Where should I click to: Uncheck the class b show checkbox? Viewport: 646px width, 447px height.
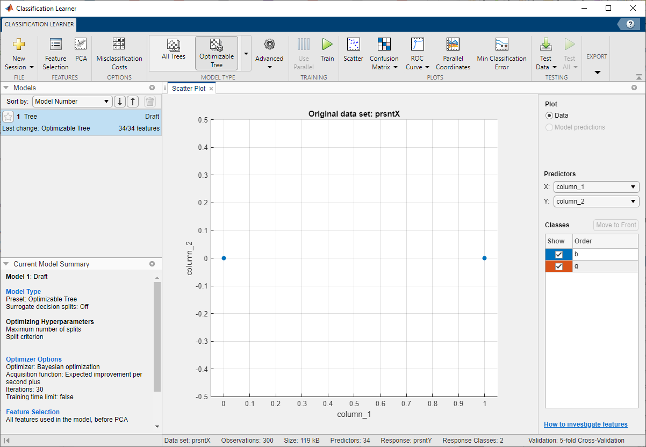click(x=559, y=254)
